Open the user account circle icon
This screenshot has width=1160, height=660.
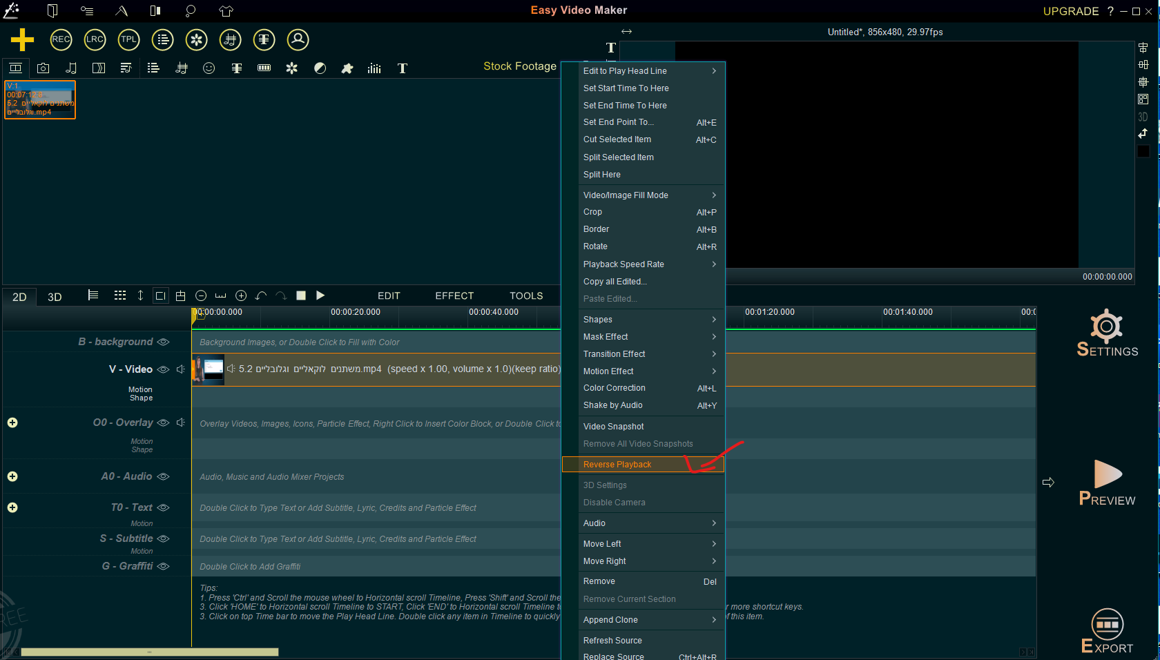point(298,39)
